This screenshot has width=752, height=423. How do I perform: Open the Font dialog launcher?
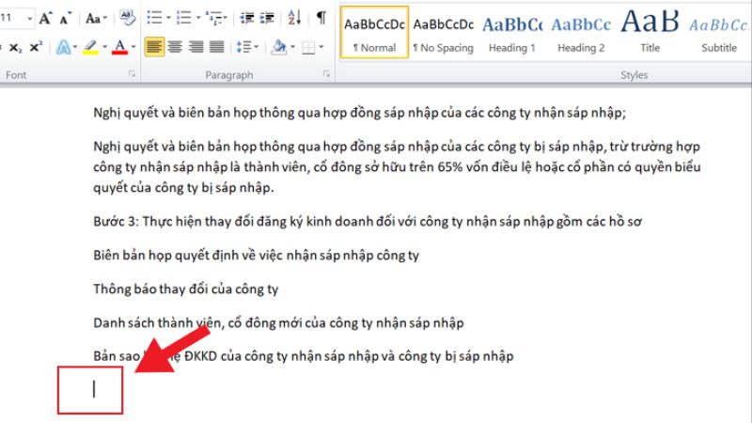(132, 74)
